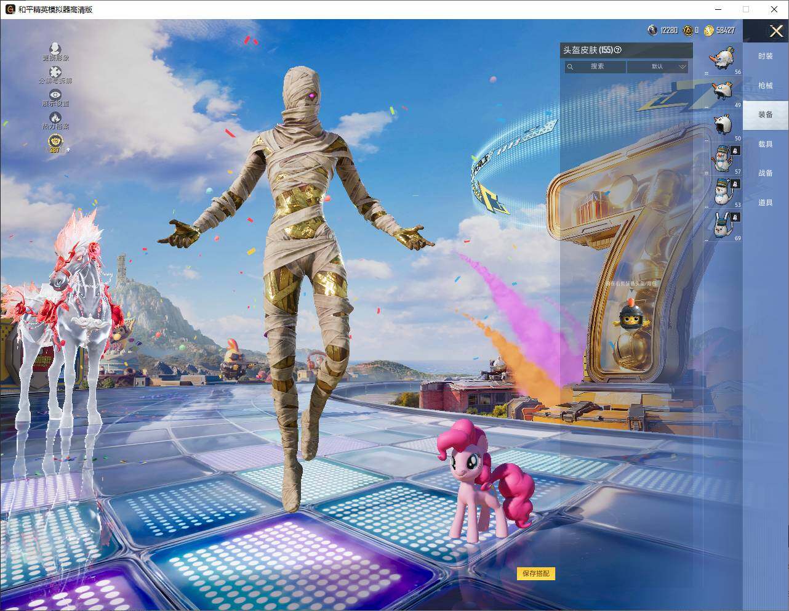Open the 载具 tab
Viewport: 789px width, 611px height.
pyautogui.click(x=766, y=144)
